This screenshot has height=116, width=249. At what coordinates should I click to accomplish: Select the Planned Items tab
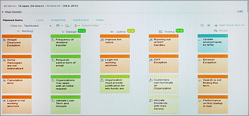pyautogui.click(x=13, y=20)
